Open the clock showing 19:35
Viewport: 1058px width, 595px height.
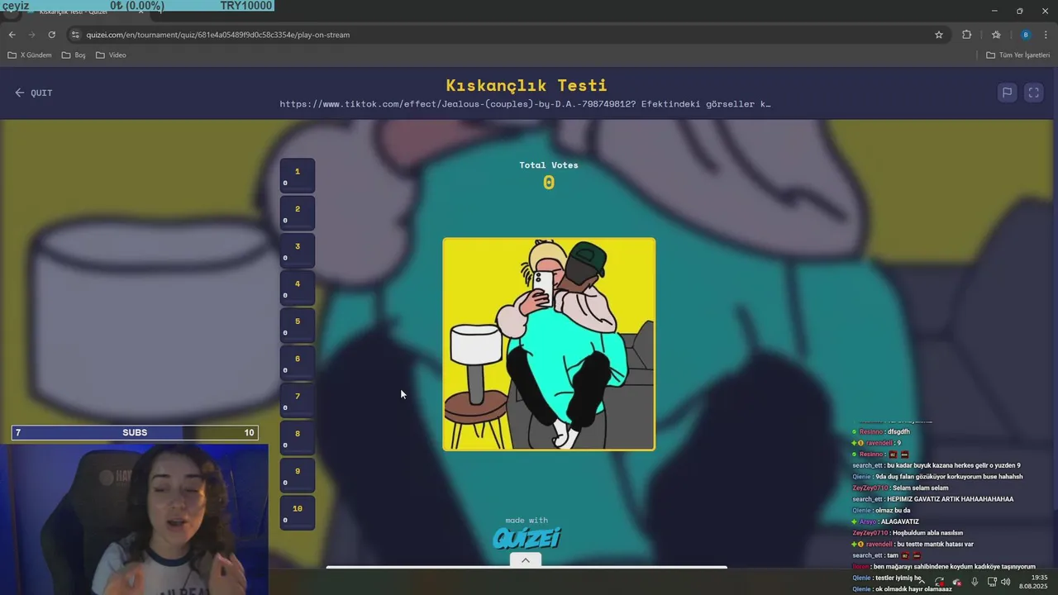tap(1033, 582)
